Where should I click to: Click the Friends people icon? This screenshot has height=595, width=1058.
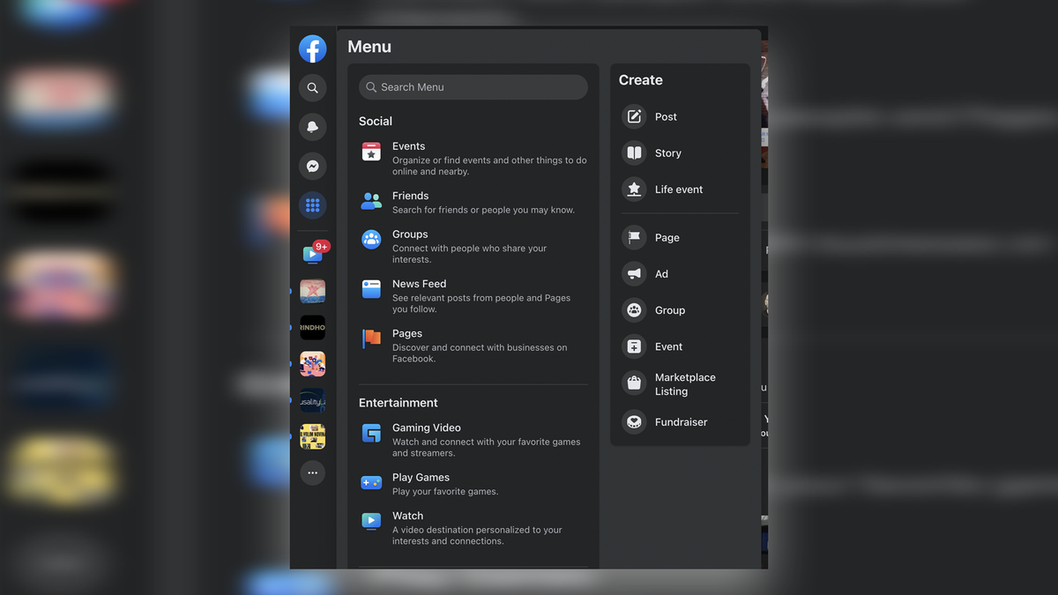coord(371,202)
